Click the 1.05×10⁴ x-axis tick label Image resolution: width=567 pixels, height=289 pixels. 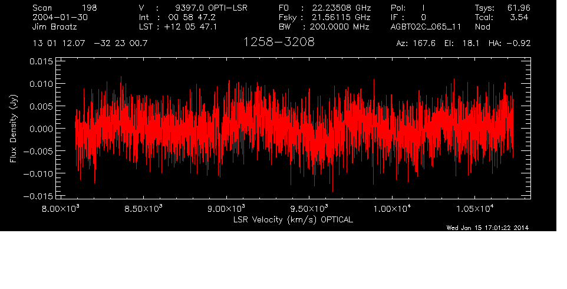[x=475, y=209]
